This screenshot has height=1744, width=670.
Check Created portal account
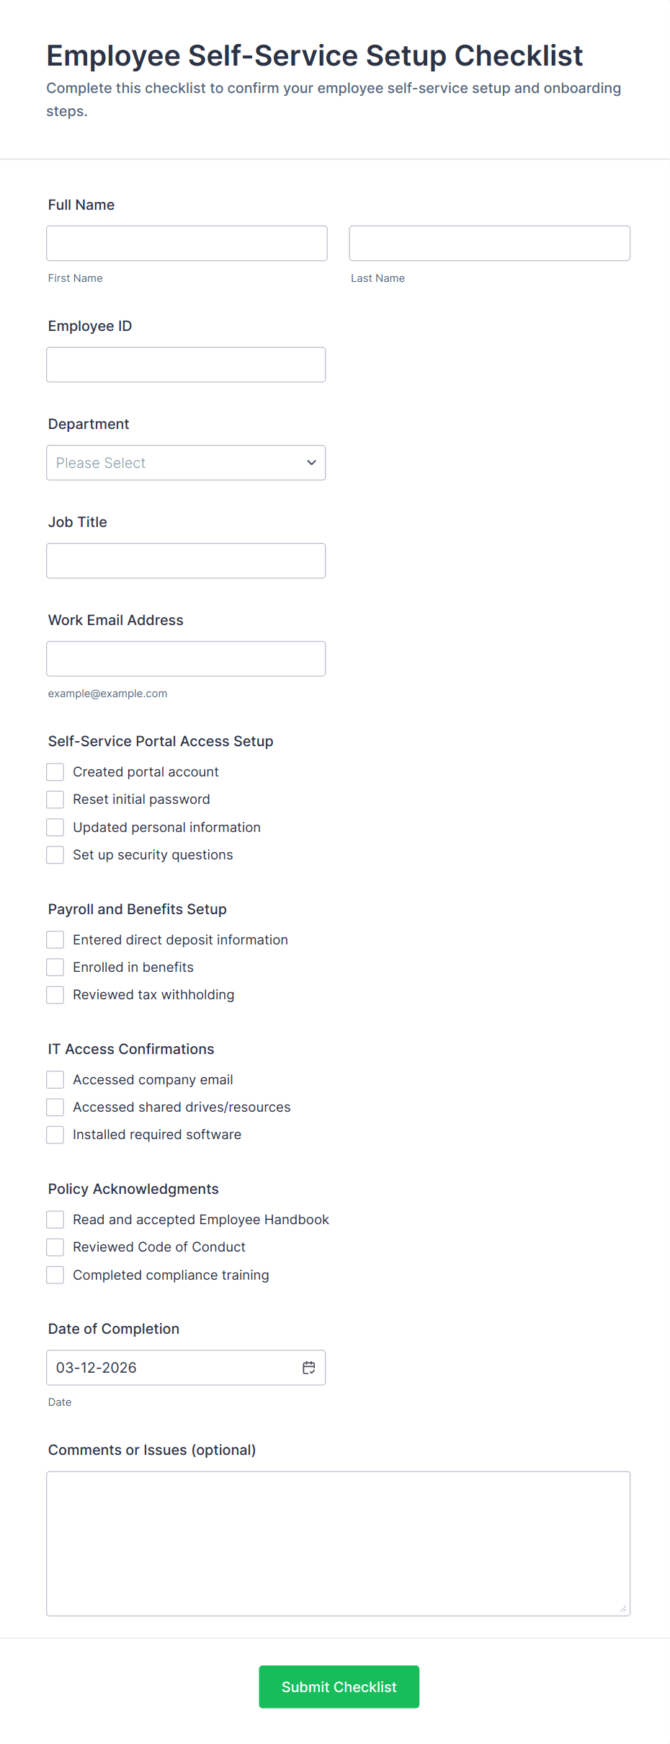pyautogui.click(x=55, y=772)
